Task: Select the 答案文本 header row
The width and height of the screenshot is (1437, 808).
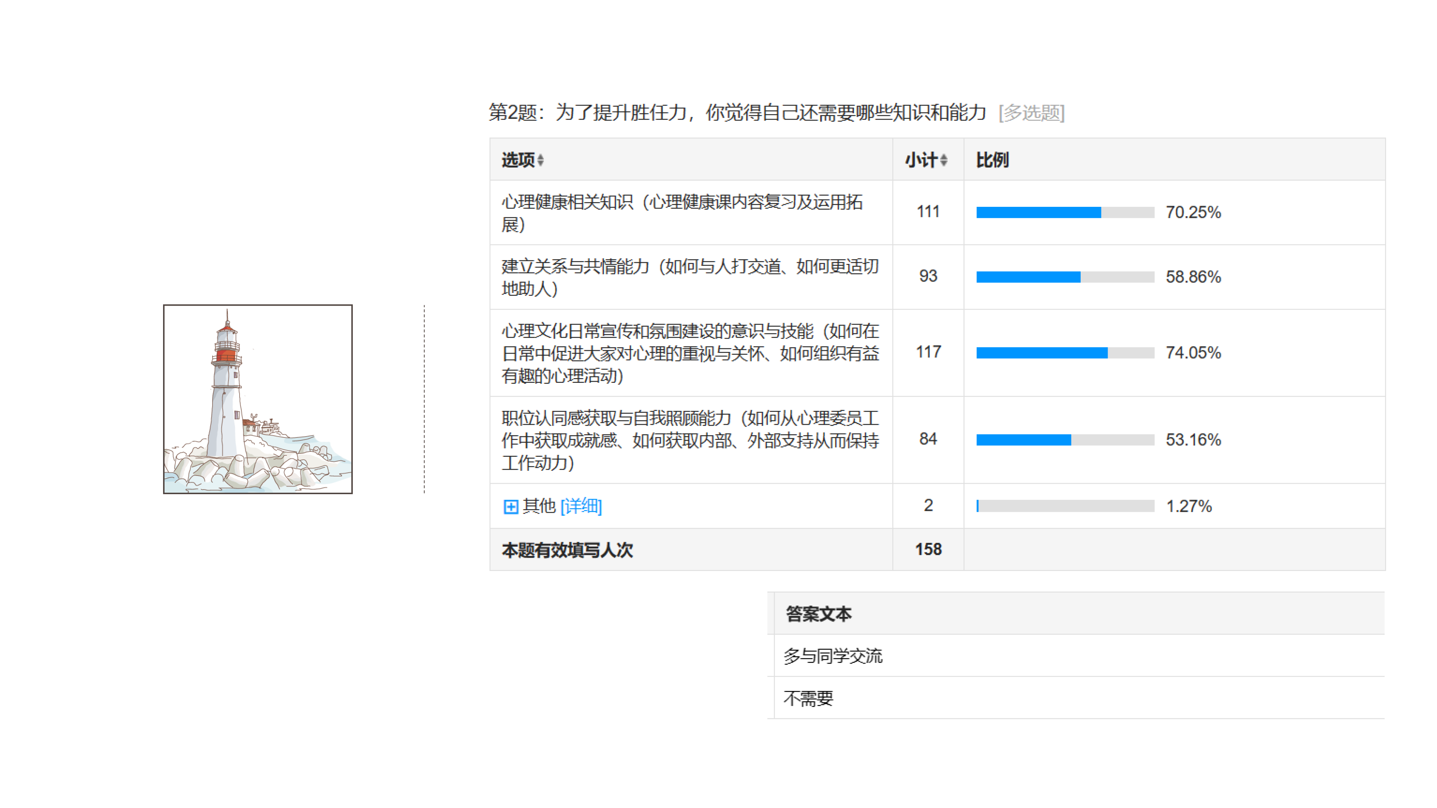Action: click(818, 614)
